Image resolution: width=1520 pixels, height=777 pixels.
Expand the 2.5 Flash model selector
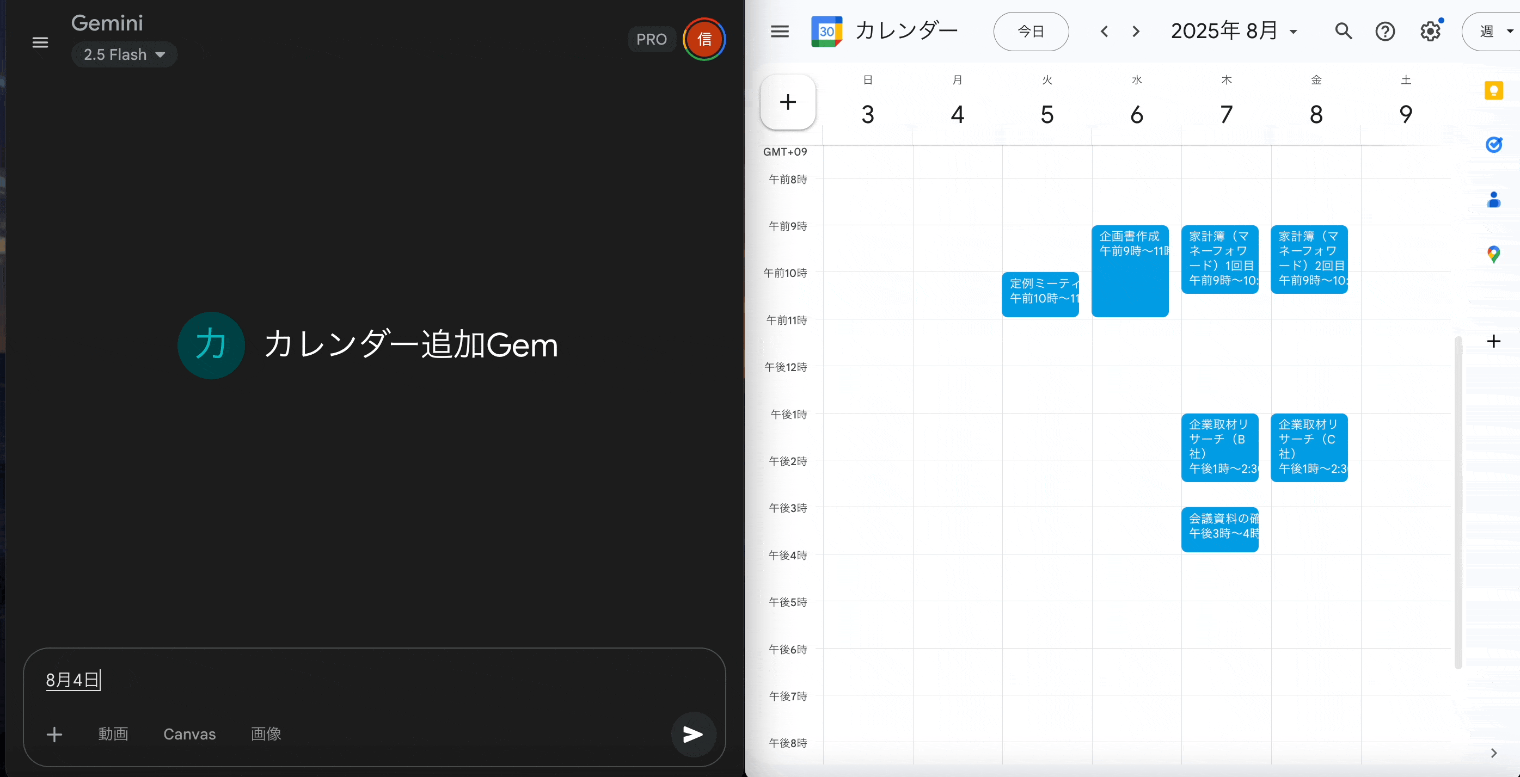(124, 55)
